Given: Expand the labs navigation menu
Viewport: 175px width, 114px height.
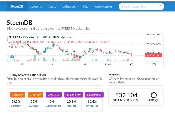Looking at the screenshot, I should (x=86, y=7).
